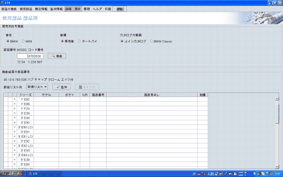283x177 pixels.
Task: Open the 管理 menu
Action: pos(87,9)
